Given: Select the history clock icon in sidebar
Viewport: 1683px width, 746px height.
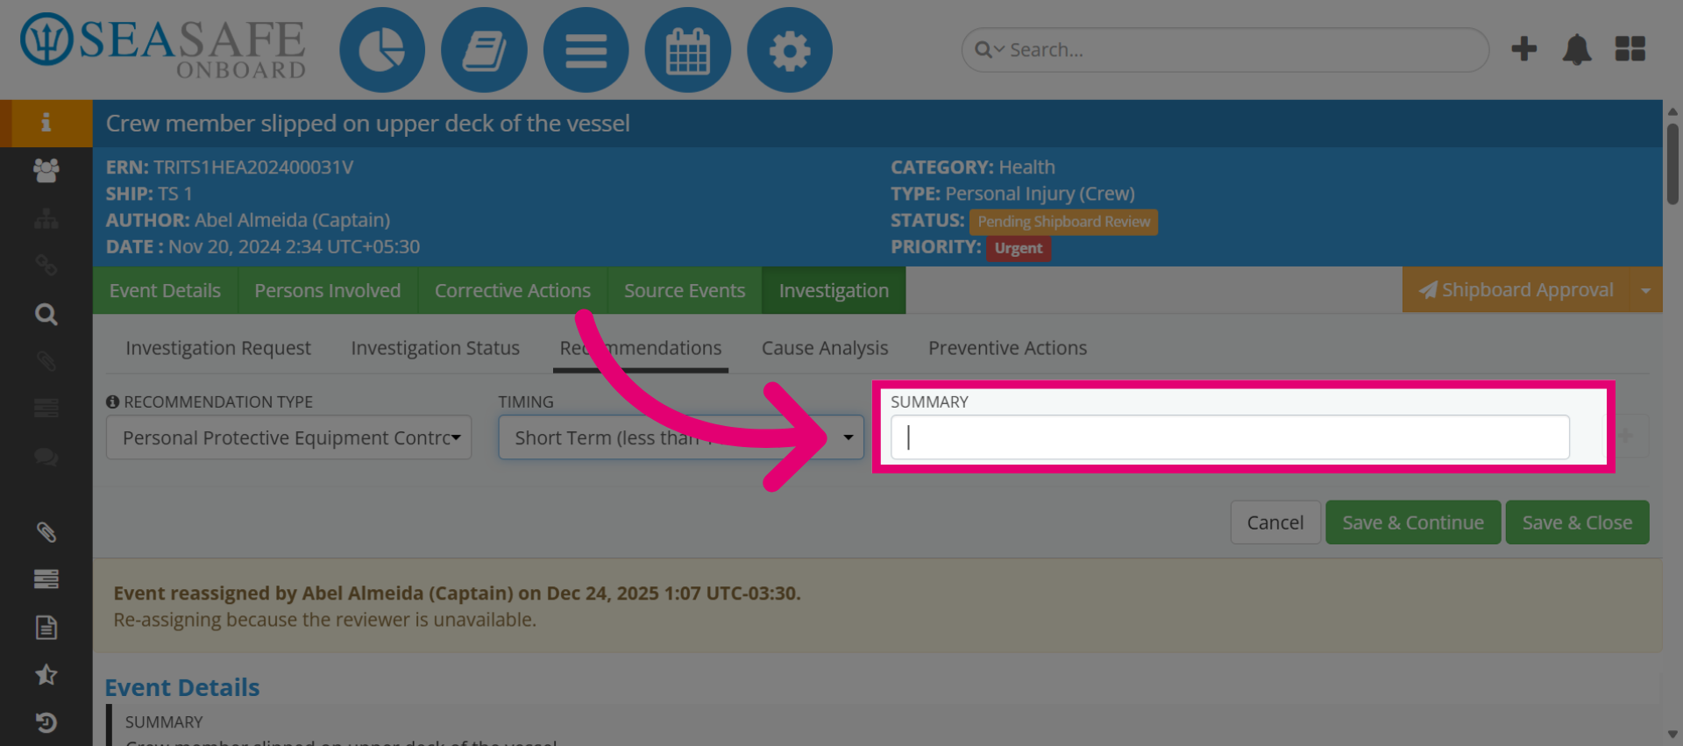Looking at the screenshot, I should pos(46,722).
